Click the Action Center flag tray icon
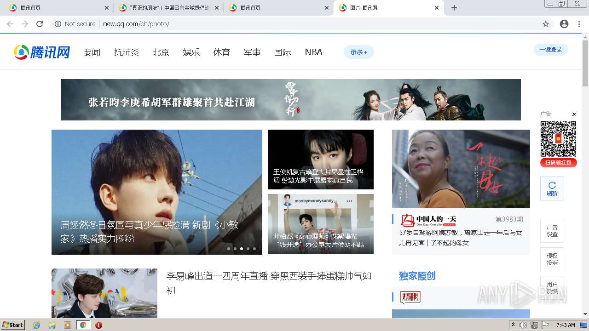Screen dimensions: 589x331 pos(545,325)
